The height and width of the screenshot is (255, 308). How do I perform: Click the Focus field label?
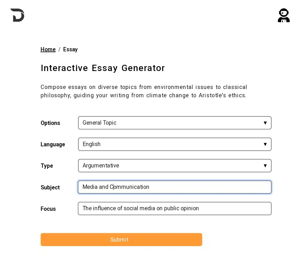tap(48, 209)
